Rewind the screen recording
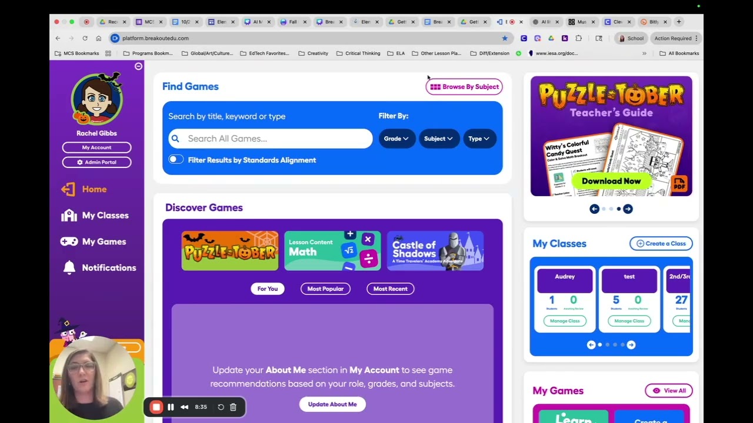This screenshot has height=423, width=753. 184,407
